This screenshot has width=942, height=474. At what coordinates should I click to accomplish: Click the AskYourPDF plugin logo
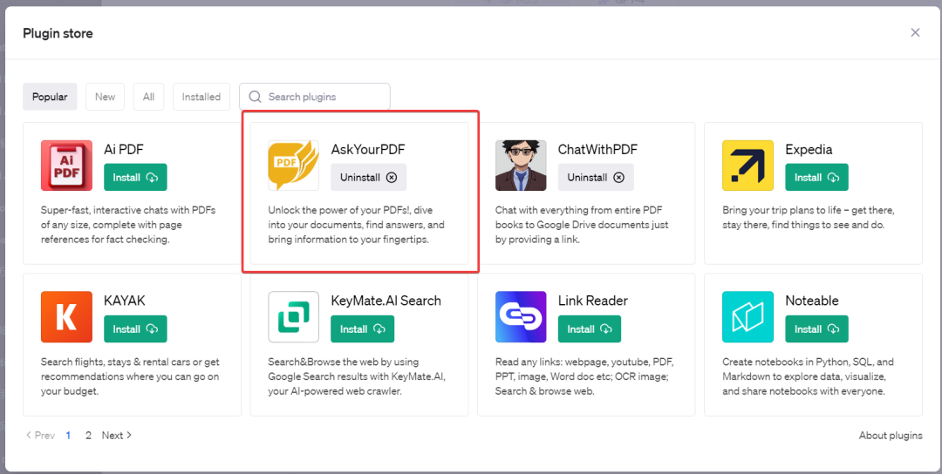click(x=293, y=166)
